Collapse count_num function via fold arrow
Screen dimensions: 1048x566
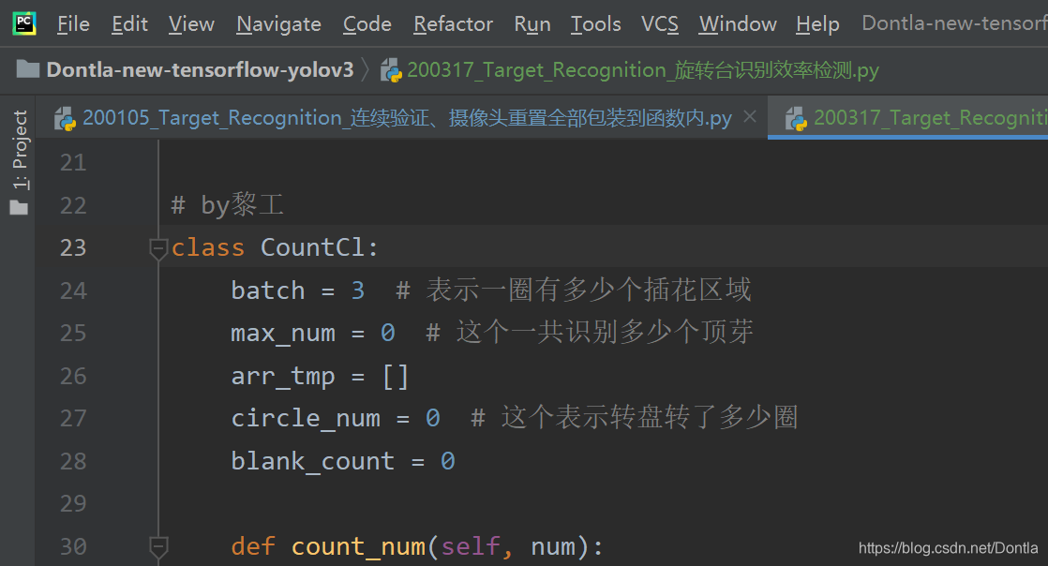pyautogui.click(x=157, y=545)
